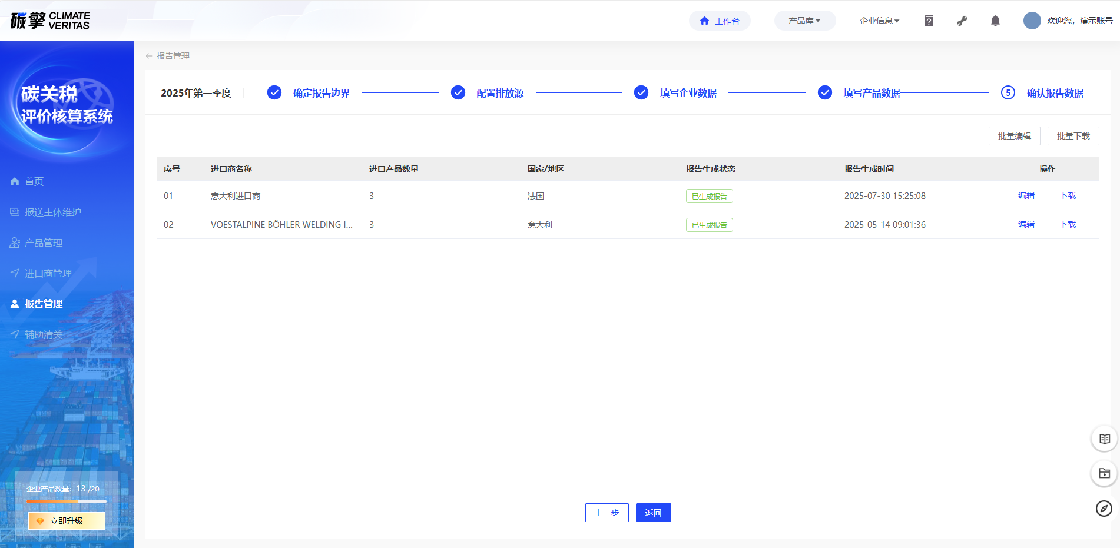Screen dimensions: 1120x548
Task: Click the 批量下载 button
Action: [x=1073, y=136]
